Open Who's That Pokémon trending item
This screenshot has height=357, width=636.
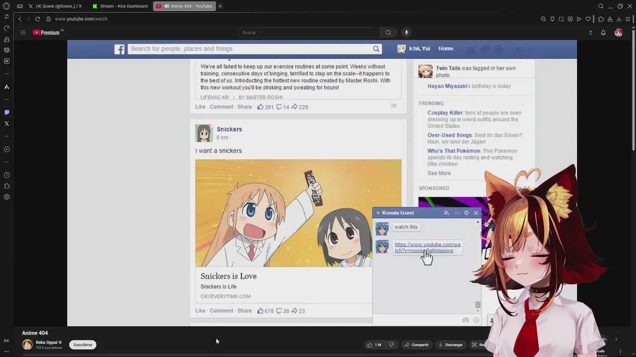click(x=454, y=151)
